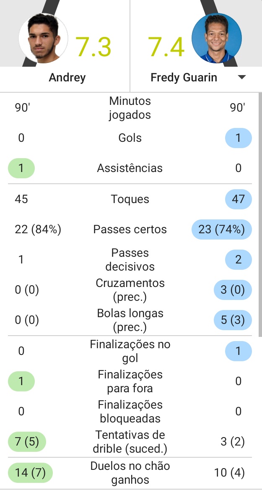Click the Finalizações no gol label
This screenshot has height=490, width=262.
click(x=130, y=351)
